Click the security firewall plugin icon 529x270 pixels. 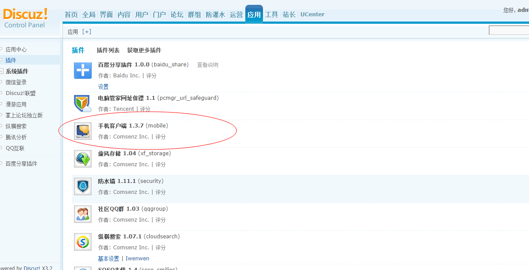point(83,186)
